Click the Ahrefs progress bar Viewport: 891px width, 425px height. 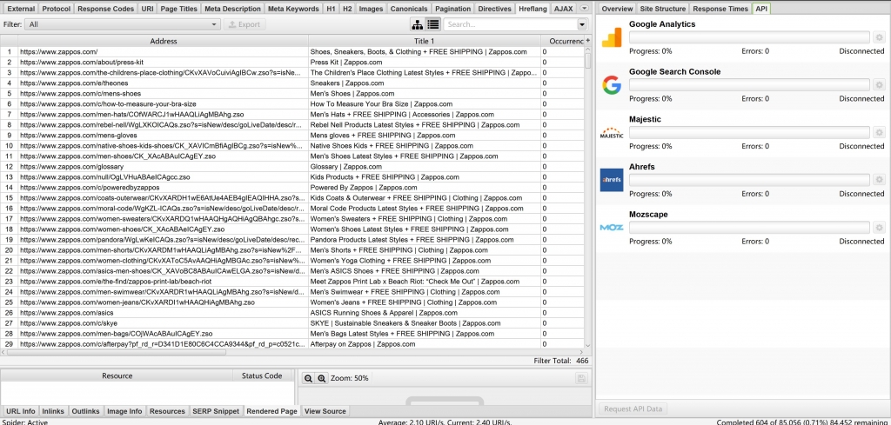pos(749,180)
